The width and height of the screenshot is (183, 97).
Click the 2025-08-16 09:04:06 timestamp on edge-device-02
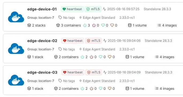(124, 41)
